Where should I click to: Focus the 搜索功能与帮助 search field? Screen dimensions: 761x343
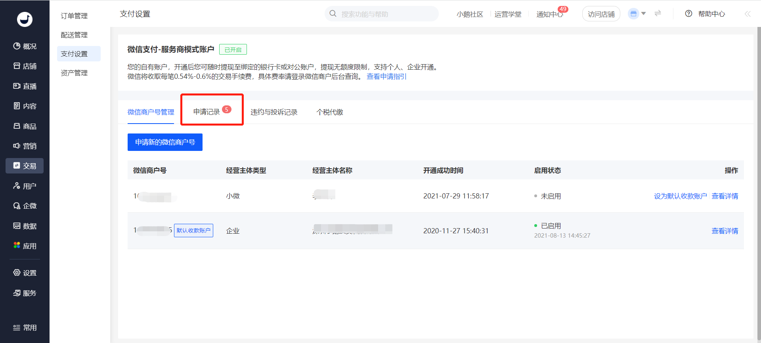(x=381, y=14)
